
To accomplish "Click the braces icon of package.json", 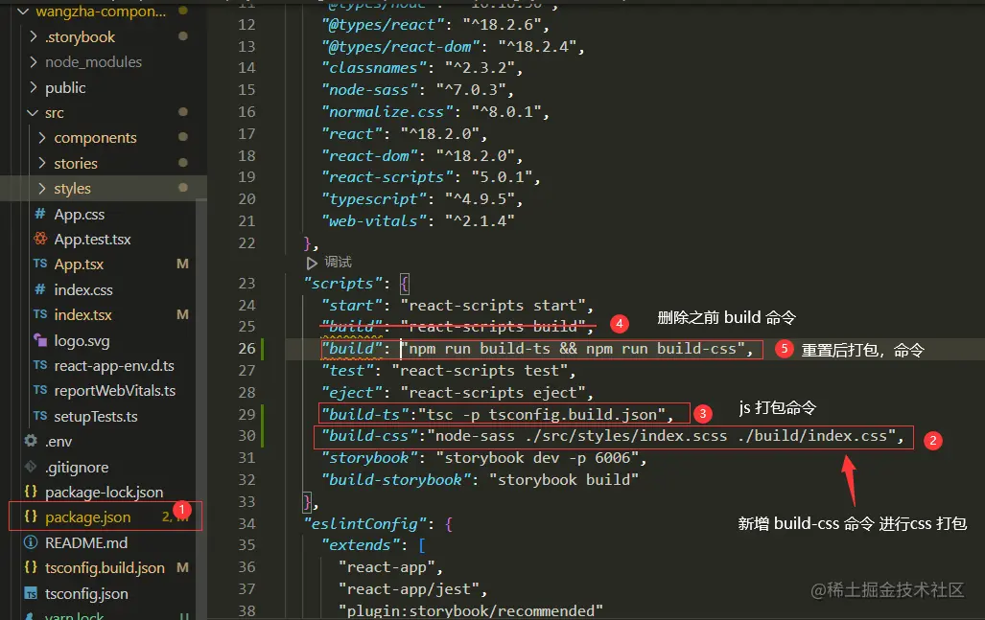I will coord(30,517).
